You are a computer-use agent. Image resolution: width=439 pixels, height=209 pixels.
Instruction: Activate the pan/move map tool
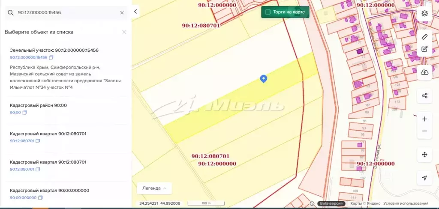click(x=424, y=155)
